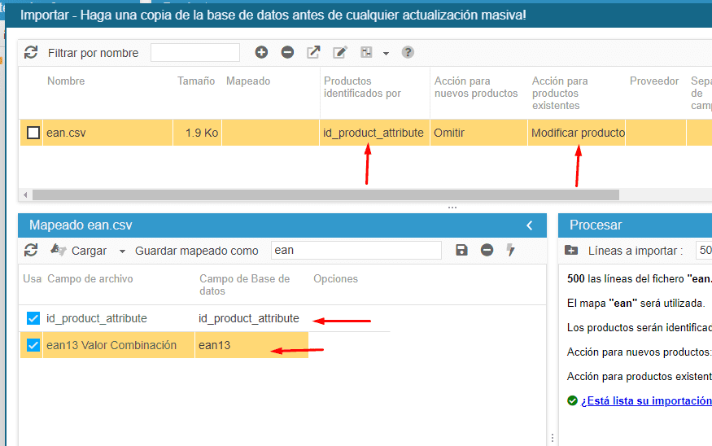This screenshot has width=712, height=446.
Task: Click the refresh icon beside Filtrar por nombre
Action: pyautogui.click(x=31, y=53)
